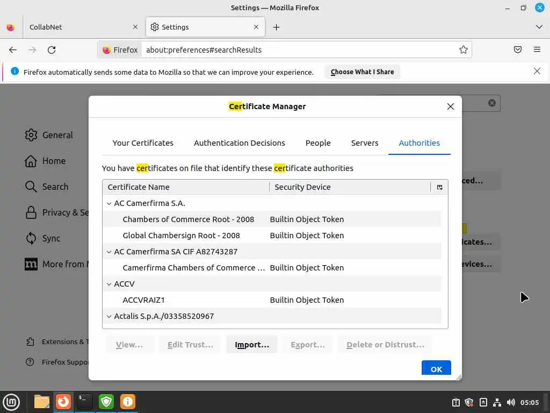Click the Import... button
Image resolution: width=550 pixels, height=413 pixels.
point(252,345)
